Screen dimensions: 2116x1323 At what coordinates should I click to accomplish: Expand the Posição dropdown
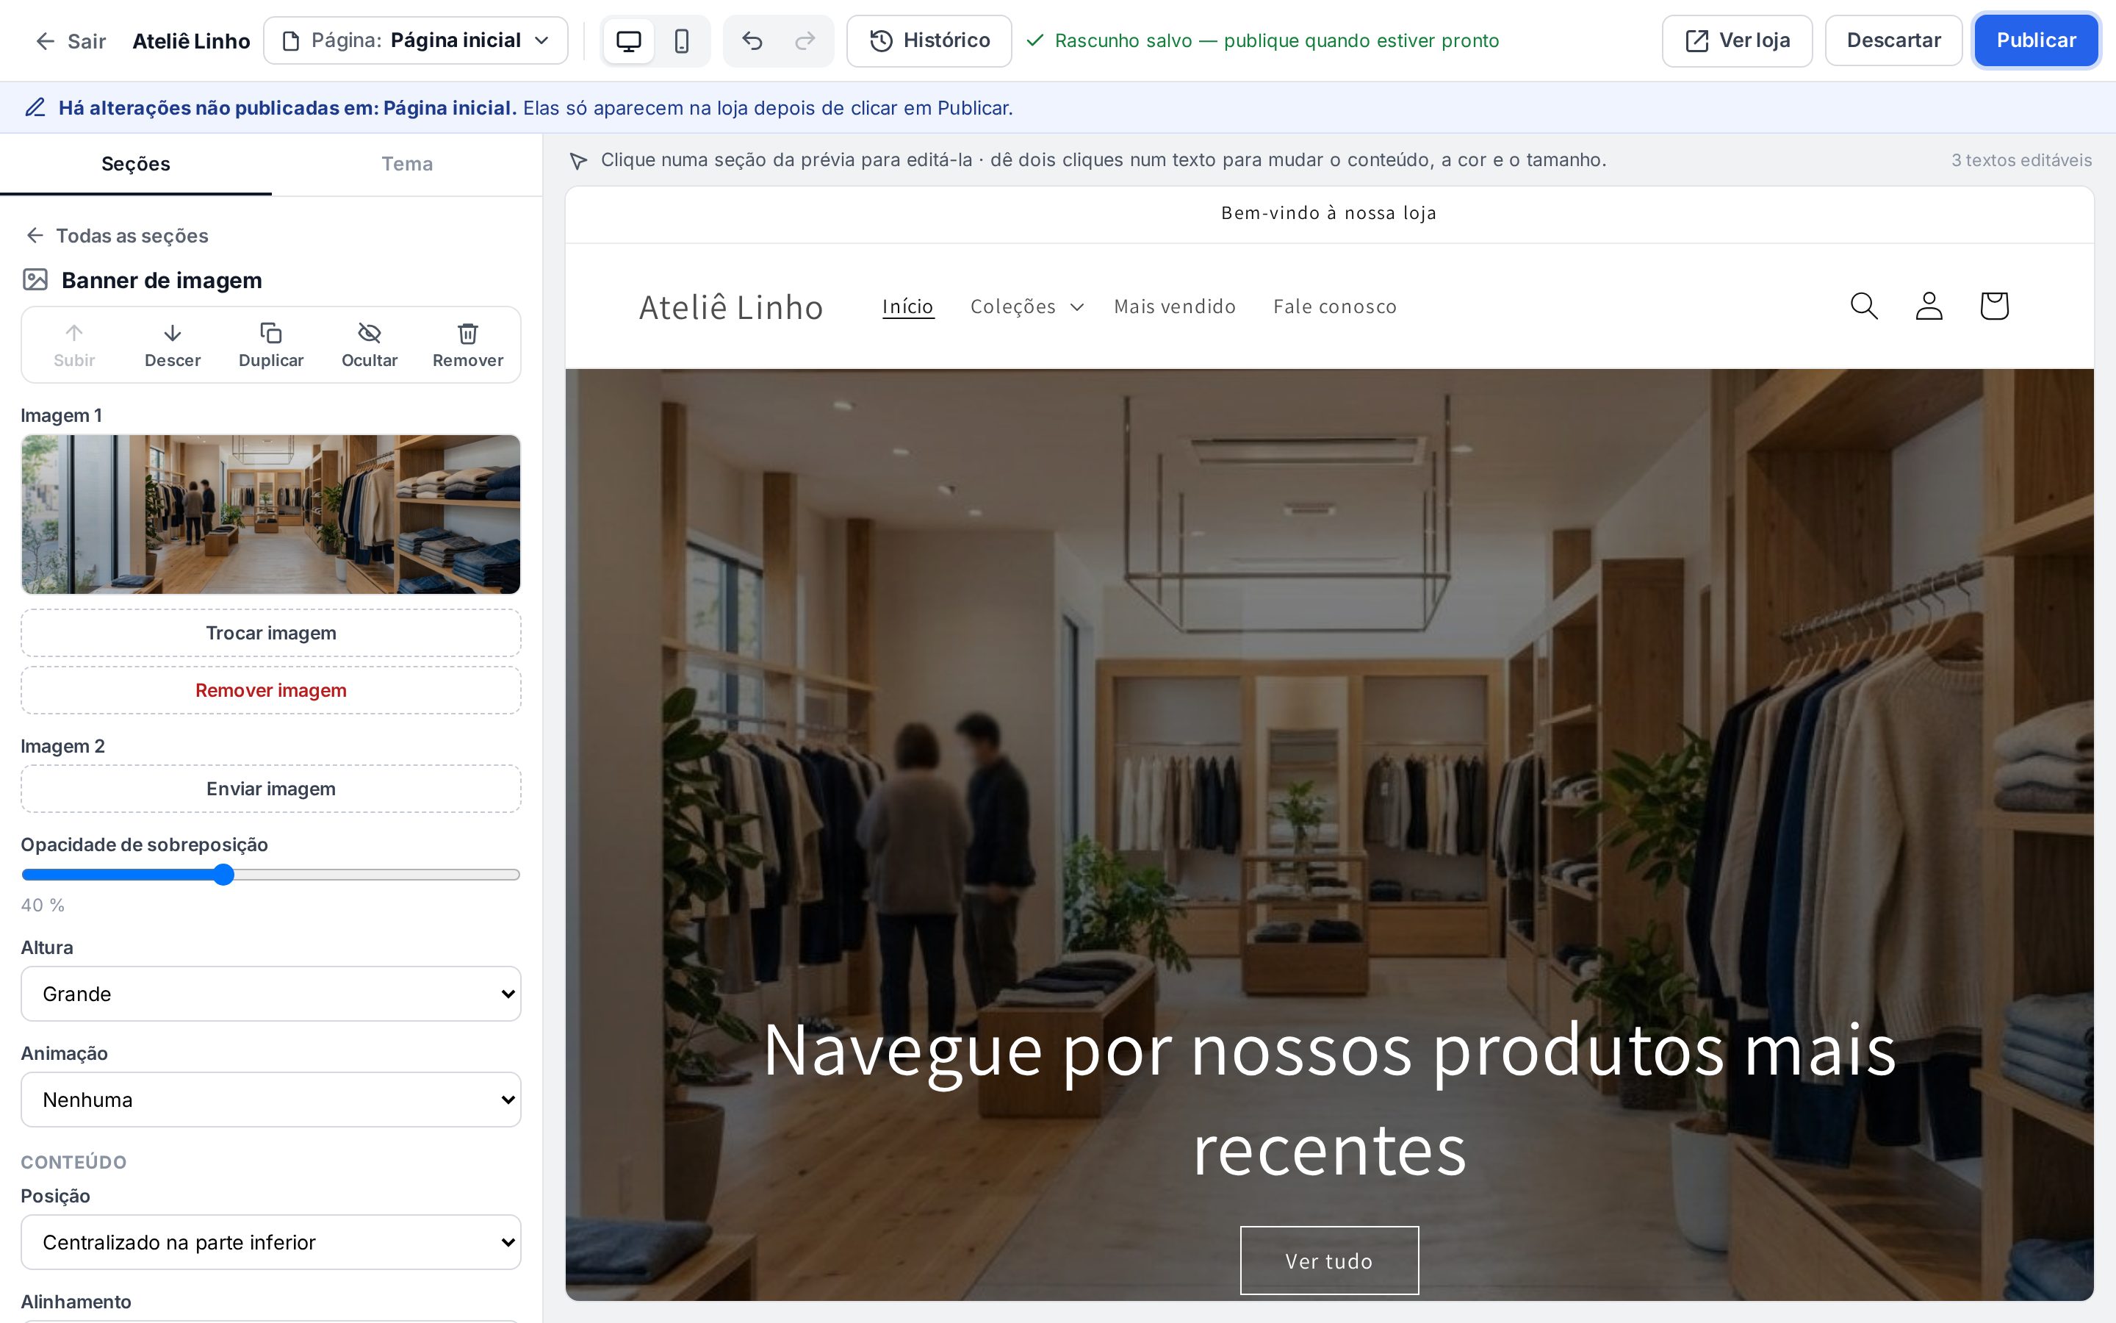point(271,1241)
